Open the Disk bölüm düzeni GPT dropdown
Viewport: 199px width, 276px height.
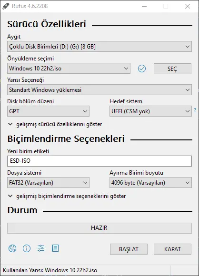tap(48, 111)
